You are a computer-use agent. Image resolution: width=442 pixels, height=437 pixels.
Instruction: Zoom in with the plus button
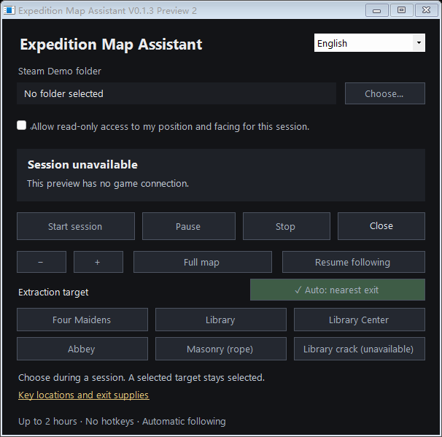(x=98, y=262)
